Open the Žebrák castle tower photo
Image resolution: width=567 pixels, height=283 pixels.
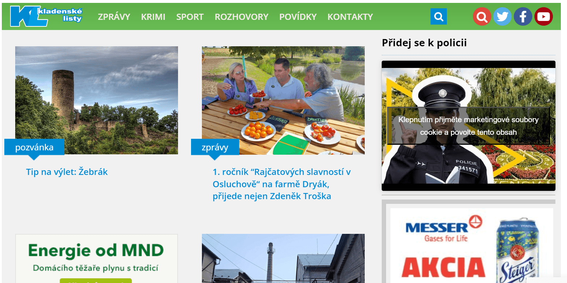[97, 100]
